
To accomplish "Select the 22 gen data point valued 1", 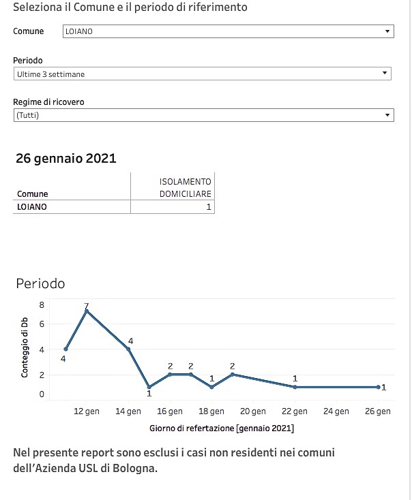I will pos(295,387).
